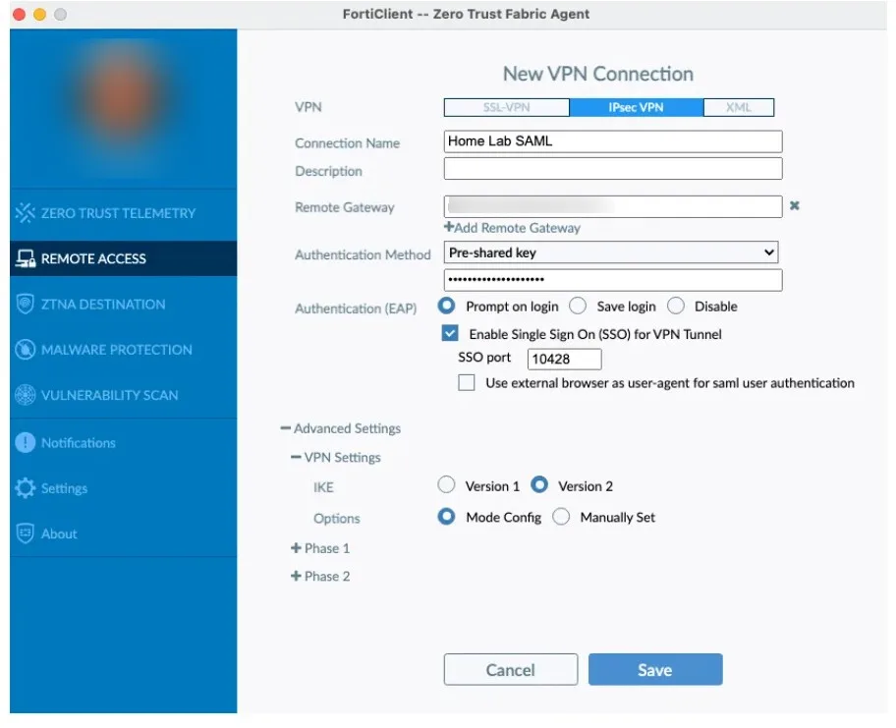Viewport: 896px width, 728px height.
Task: Open the Vulnerability Scan icon
Action: [26, 395]
